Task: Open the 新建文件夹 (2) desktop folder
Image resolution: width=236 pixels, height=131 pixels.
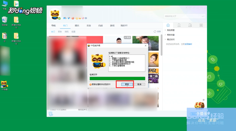Action: click(x=16, y=39)
